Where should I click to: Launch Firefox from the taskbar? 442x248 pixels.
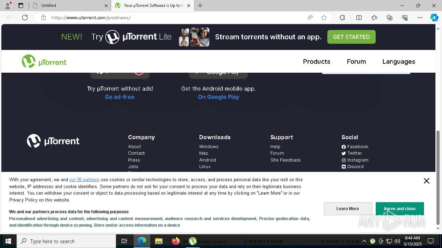pos(176,241)
